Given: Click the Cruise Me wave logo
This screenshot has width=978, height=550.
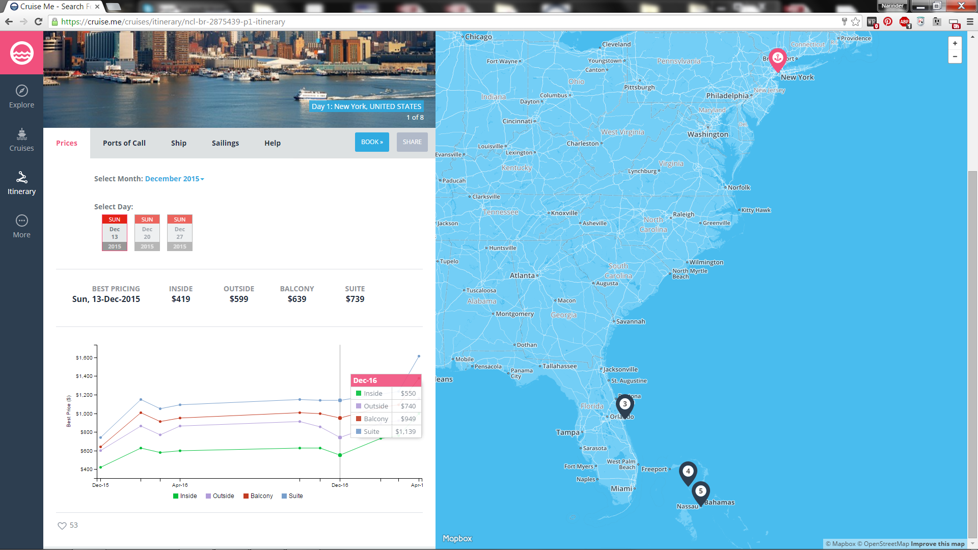Looking at the screenshot, I should click(x=21, y=53).
